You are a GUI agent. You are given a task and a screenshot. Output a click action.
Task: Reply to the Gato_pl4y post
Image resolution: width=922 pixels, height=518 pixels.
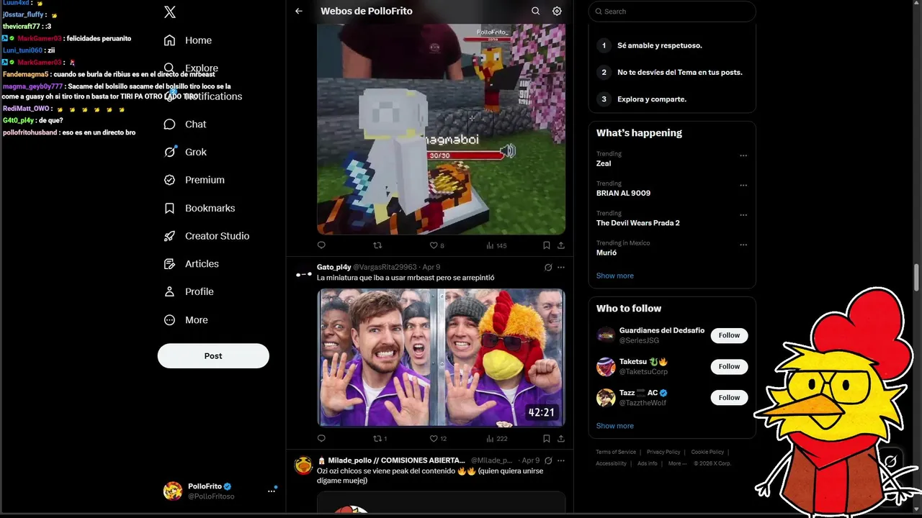point(321,438)
